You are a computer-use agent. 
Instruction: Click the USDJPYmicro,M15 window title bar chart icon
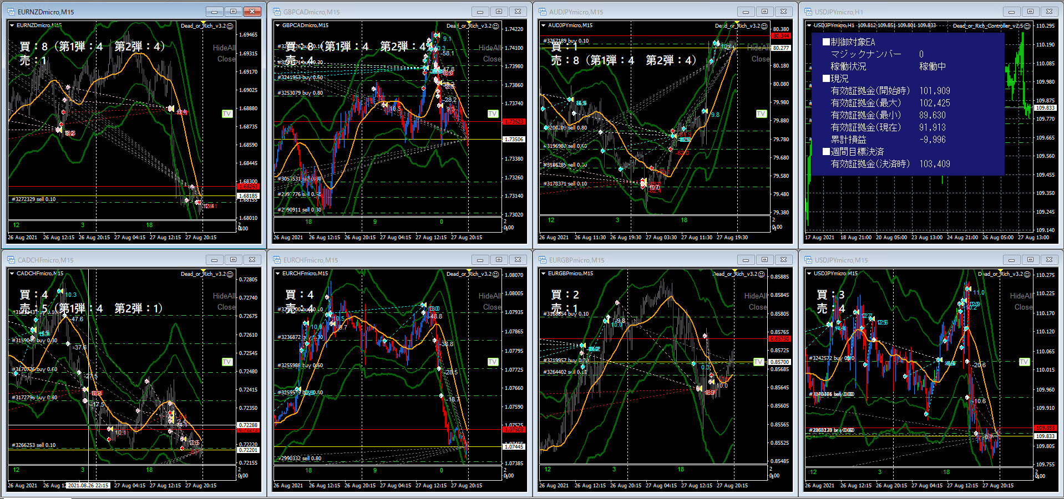(x=808, y=260)
